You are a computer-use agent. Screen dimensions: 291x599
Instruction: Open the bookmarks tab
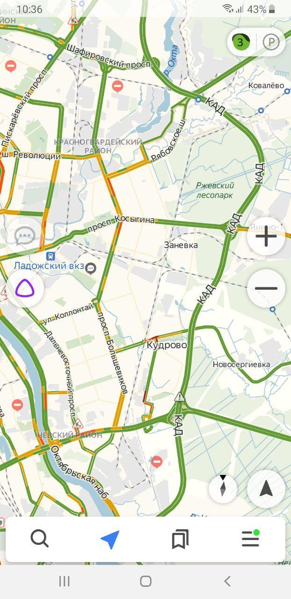[180, 539]
